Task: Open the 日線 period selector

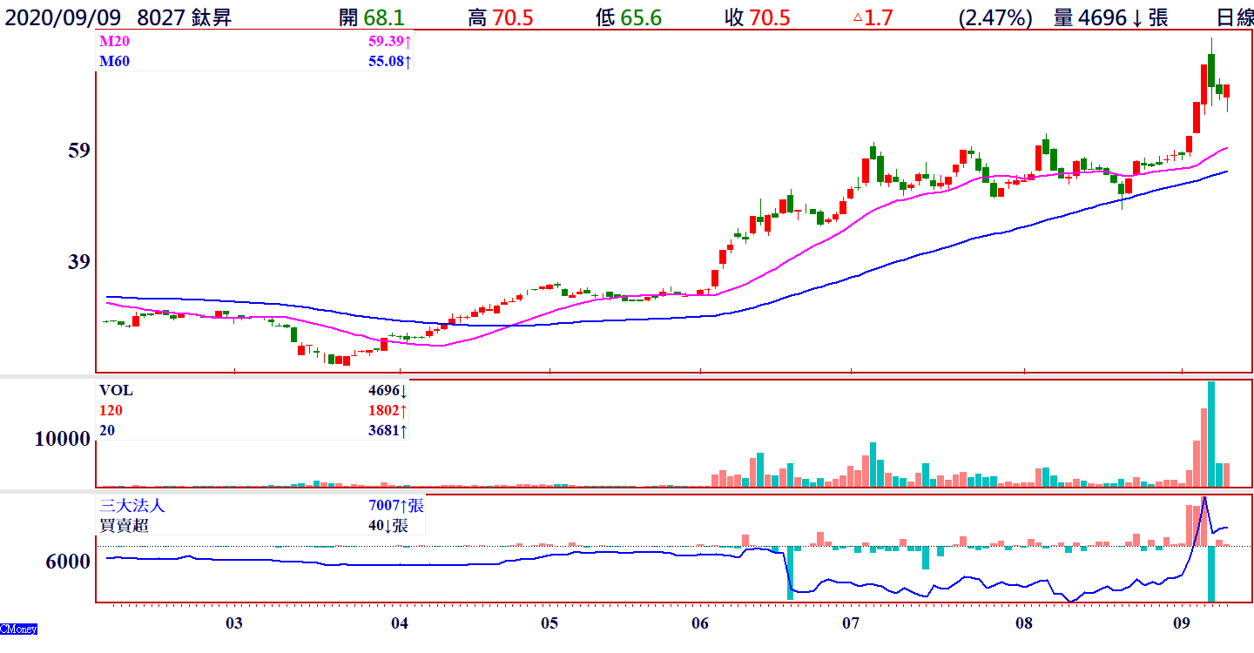Action: (1234, 17)
